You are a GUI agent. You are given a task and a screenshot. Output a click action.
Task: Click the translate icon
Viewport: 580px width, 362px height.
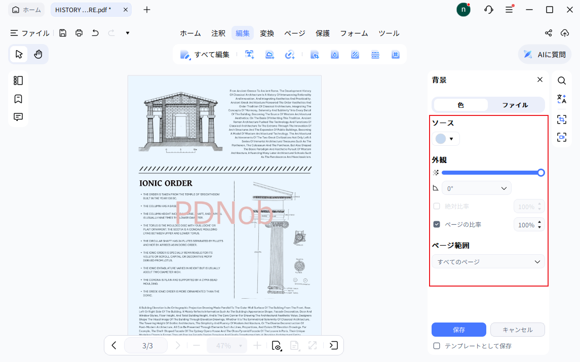(x=561, y=99)
